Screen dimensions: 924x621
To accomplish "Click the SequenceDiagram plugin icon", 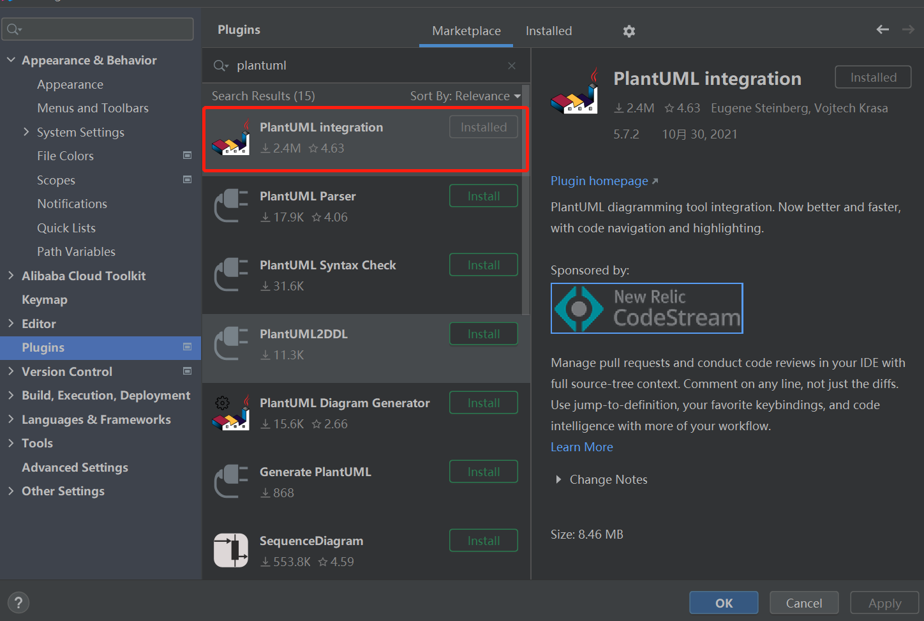I will pyautogui.click(x=230, y=550).
